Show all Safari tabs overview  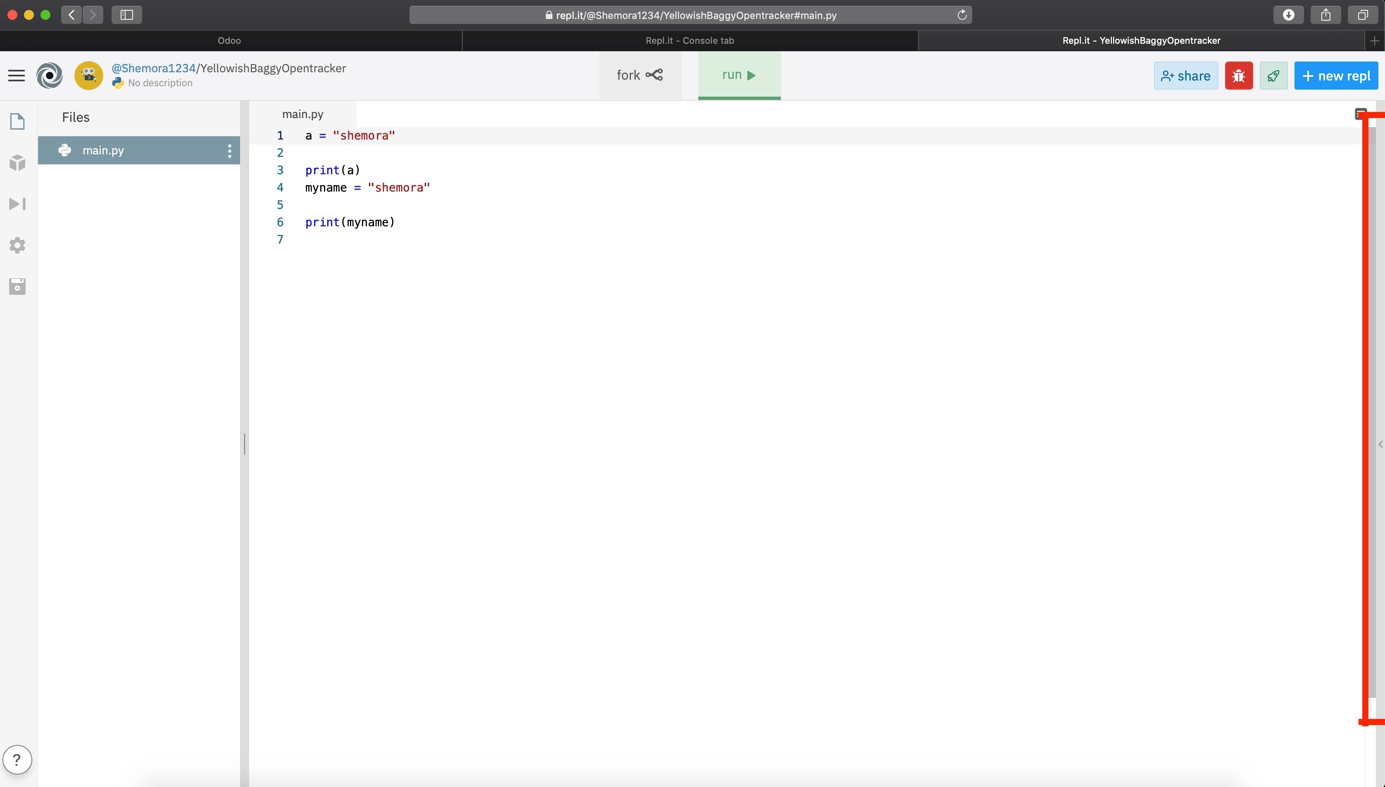click(1363, 15)
